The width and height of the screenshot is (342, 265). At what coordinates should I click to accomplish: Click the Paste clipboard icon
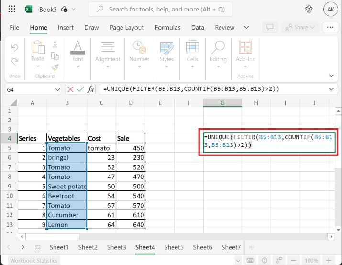tap(38, 47)
